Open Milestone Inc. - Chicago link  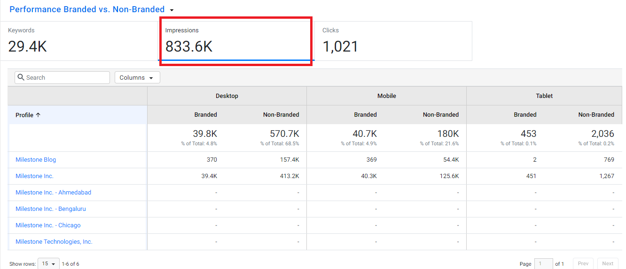click(x=48, y=225)
